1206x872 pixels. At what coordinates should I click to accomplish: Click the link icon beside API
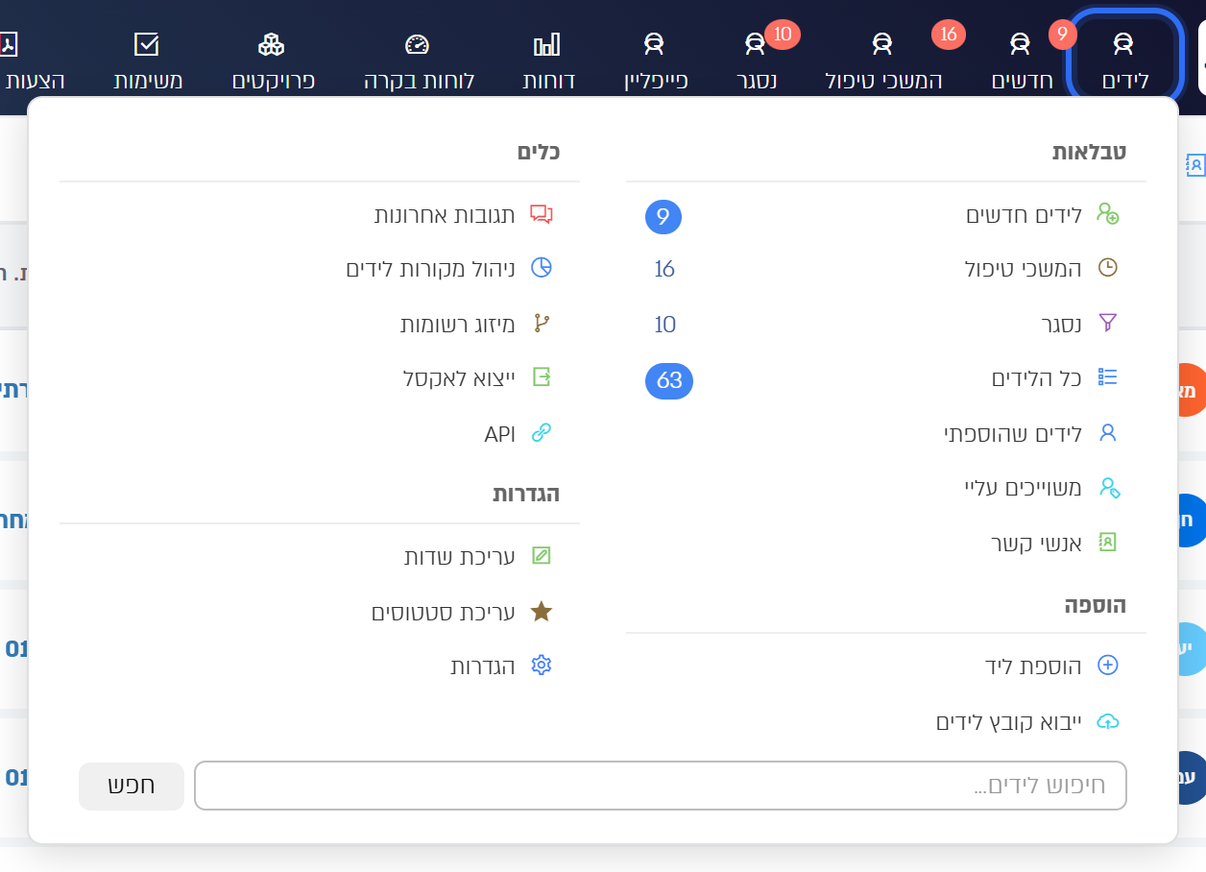tap(542, 433)
